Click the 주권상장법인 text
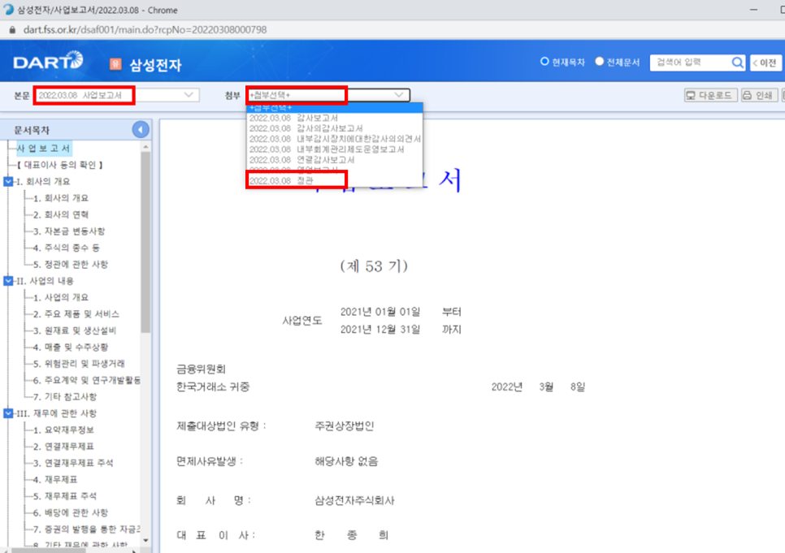Image resolution: width=785 pixels, height=553 pixels. click(x=345, y=426)
